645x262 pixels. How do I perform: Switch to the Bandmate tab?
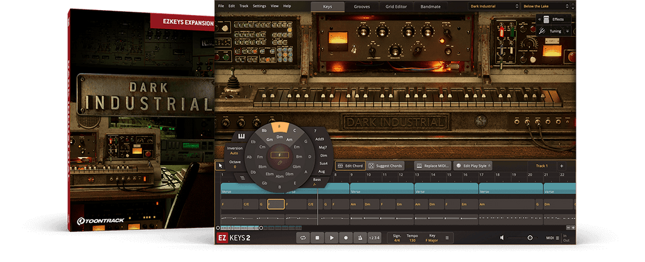pyautogui.click(x=430, y=6)
